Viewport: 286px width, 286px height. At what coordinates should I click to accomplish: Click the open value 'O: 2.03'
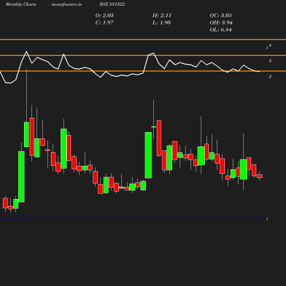[105, 15]
